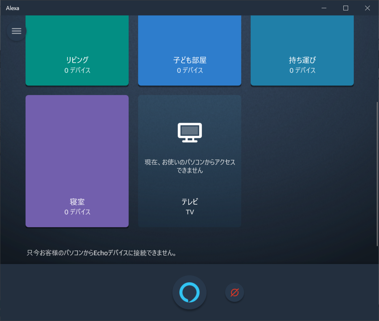Minimize the Alexa window
The image size is (379, 321).
point(324,8)
